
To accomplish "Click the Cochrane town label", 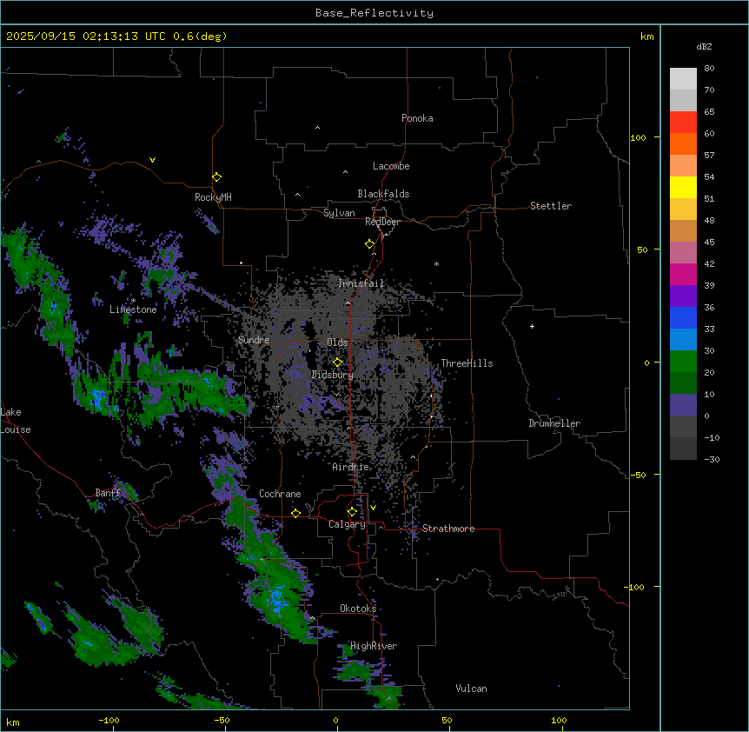I will [280, 494].
